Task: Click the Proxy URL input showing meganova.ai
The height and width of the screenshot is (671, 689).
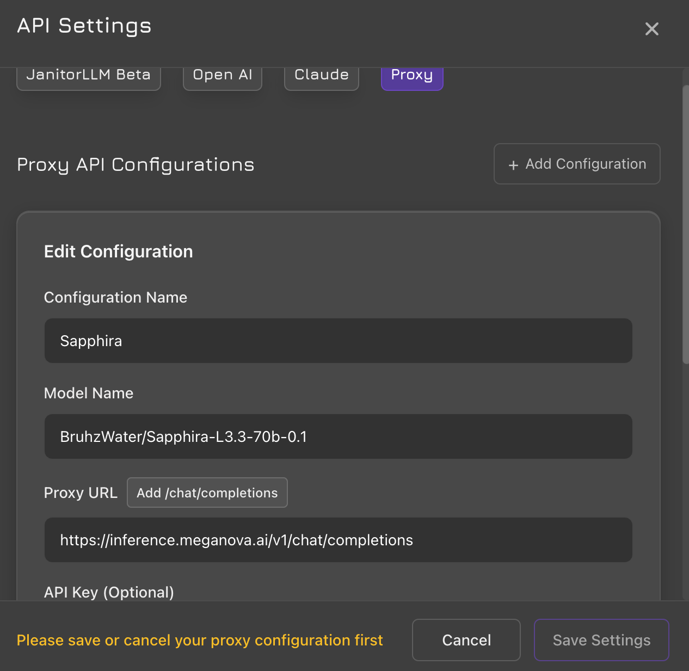Action: (338, 540)
